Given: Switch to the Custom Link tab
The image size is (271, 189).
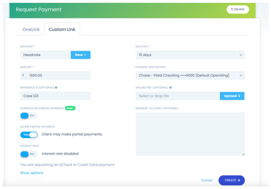Looking at the screenshot, I should [x=62, y=29].
